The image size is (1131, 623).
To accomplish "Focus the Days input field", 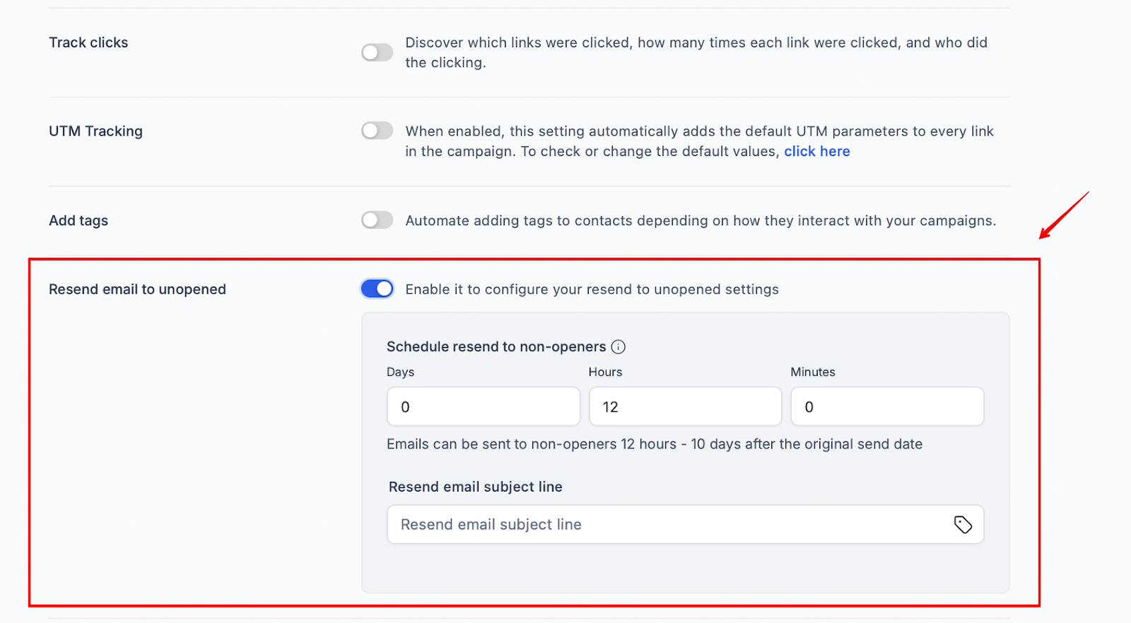I will pyautogui.click(x=484, y=407).
